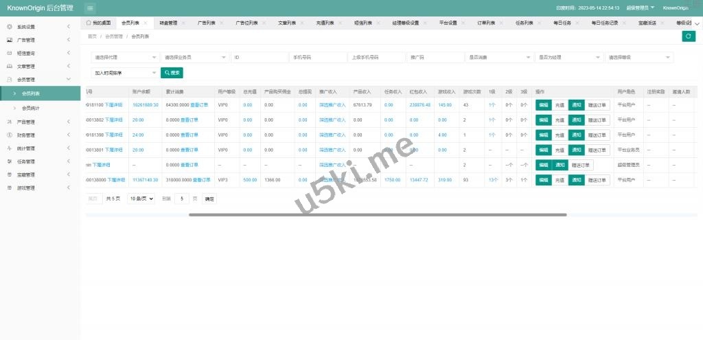Click the coin icon beside 财务管理

click(x=9, y=135)
